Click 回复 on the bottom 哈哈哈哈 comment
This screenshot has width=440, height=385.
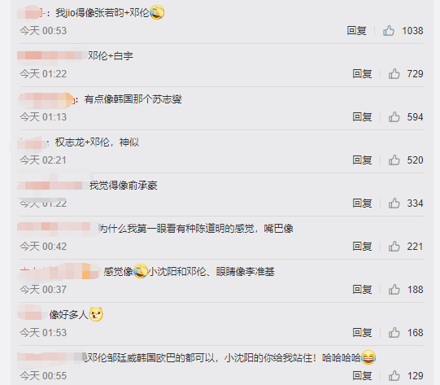tap(362, 376)
